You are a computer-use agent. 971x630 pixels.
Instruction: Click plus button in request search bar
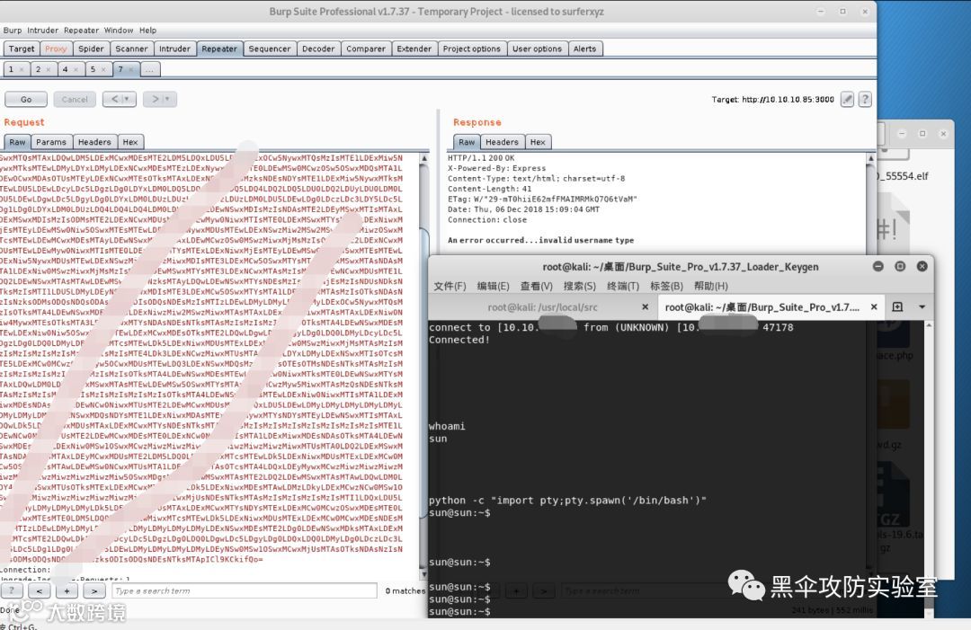(67, 591)
